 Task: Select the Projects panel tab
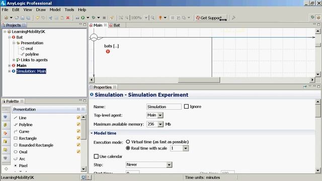click(x=14, y=25)
